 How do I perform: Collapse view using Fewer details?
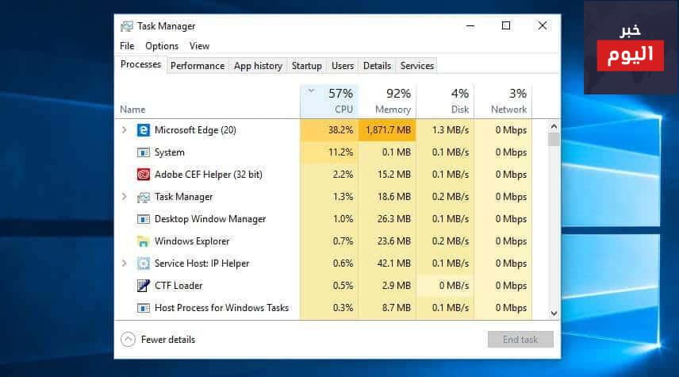pyautogui.click(x=158, y=340)
